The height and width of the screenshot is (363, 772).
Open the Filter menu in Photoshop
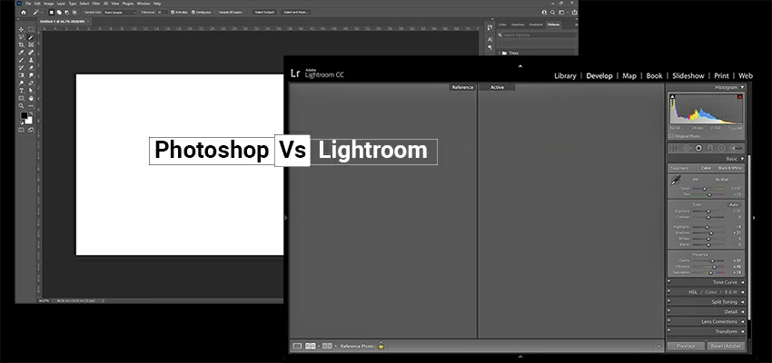[x=96, y=4]
